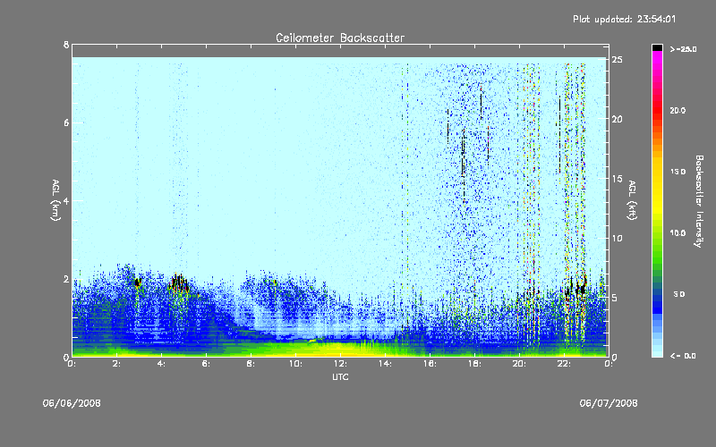This screenshot has height=447, width=716.
Task: Click the "5" tick on the kft axis
Action: [x=615, y=298]
